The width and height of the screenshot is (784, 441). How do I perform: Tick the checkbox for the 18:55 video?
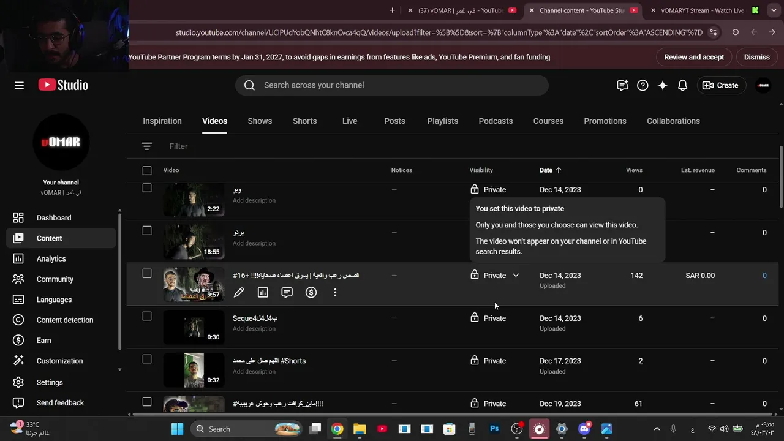(x=147, y=231)
